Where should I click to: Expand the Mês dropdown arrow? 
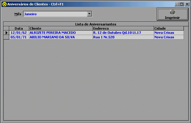pos(89,14)
